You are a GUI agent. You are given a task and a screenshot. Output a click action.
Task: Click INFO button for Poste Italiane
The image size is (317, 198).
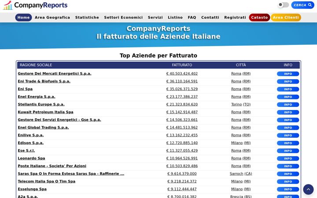(x=288, y=166)
